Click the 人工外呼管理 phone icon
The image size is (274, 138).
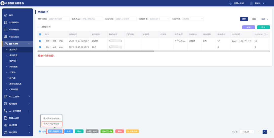coord(6,111)
